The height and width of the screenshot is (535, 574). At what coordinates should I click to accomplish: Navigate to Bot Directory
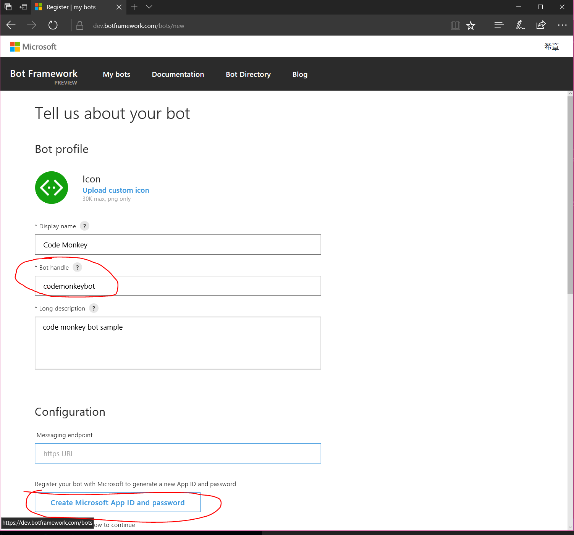click(x=248, y=74)
